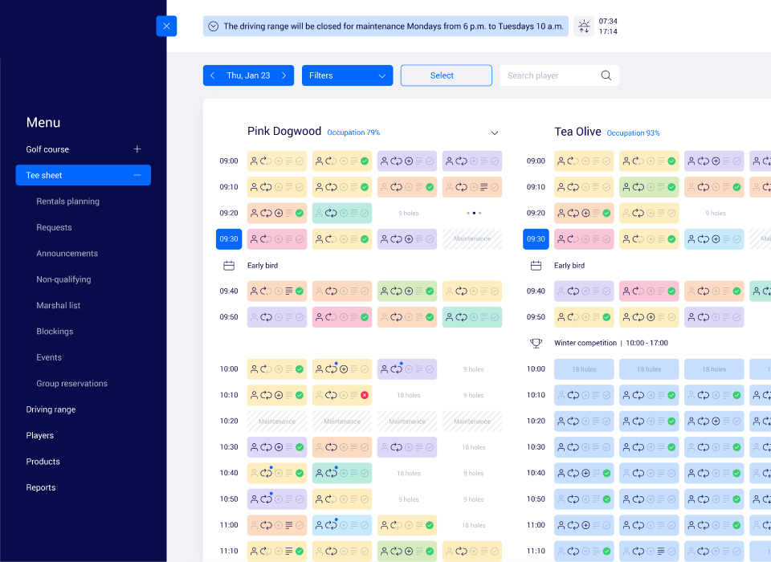The height and width of the screenshot is (562, 771).
Task: Close the side menu with X button
Action: pos(166,26)
